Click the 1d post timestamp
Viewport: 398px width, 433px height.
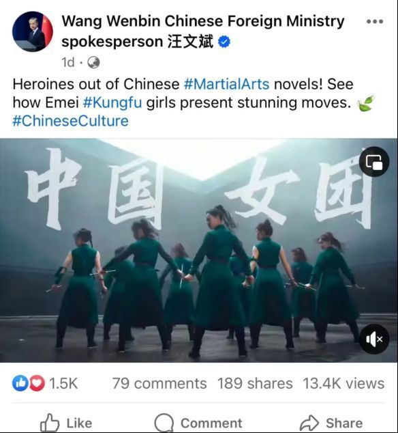click(x=68, y=62)
